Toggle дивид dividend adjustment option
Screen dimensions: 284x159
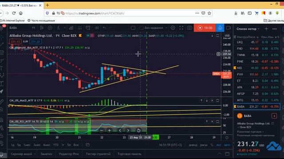pos(193,145)
